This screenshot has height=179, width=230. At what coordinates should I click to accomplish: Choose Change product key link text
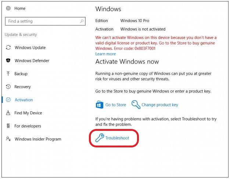(x=160, y=105)
